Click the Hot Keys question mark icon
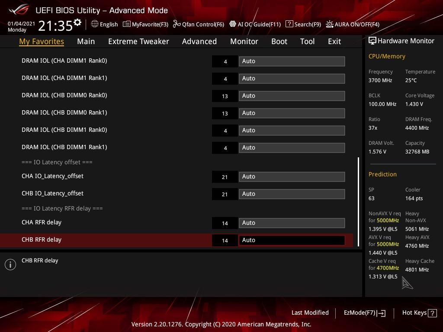Viewport: 443px width, 332px height. tap(432, 313)
